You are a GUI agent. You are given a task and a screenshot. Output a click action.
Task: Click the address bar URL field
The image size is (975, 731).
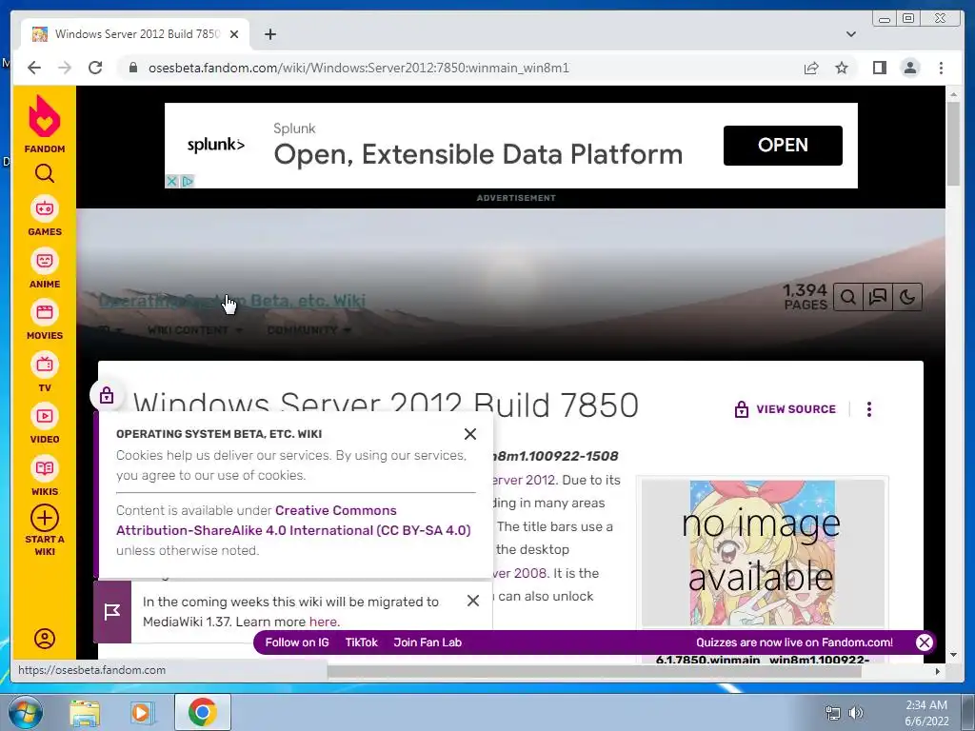coord(460,68)
